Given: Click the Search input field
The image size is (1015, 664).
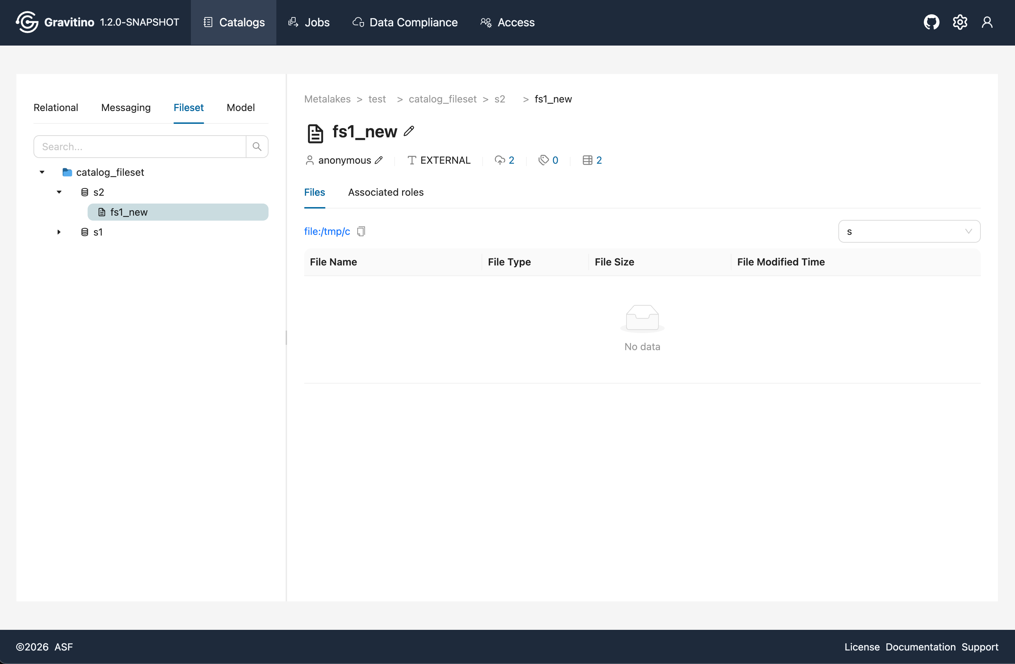Looking at the screenshot, I should coord(140,147).
